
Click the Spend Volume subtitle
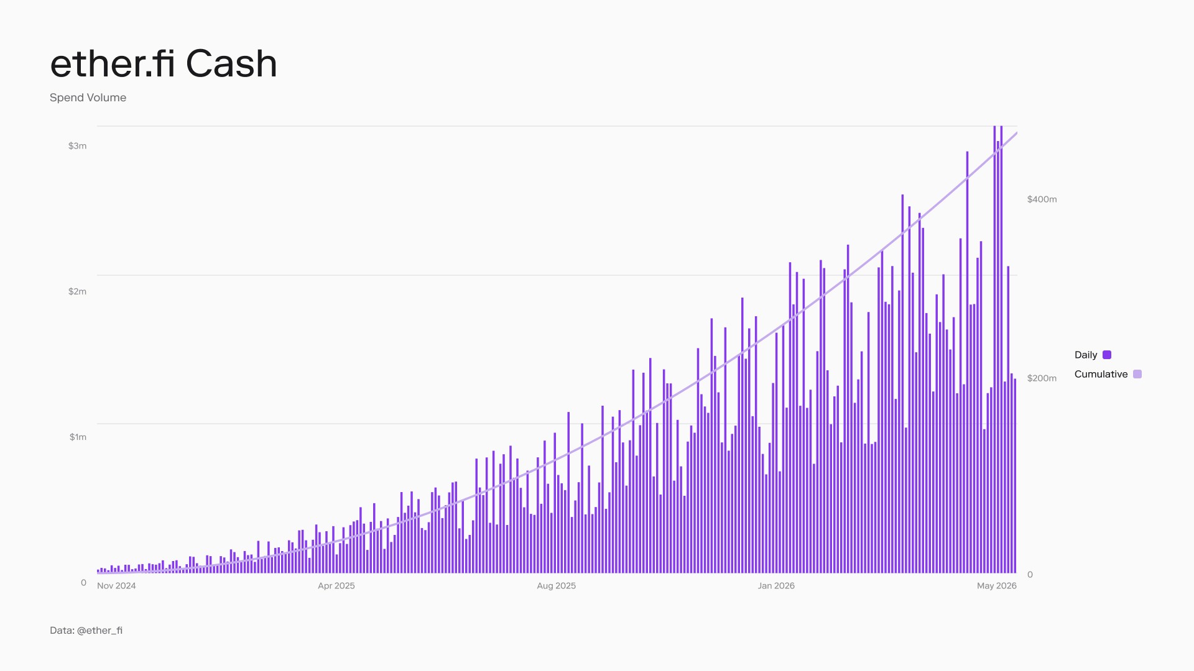click(88, 98)
